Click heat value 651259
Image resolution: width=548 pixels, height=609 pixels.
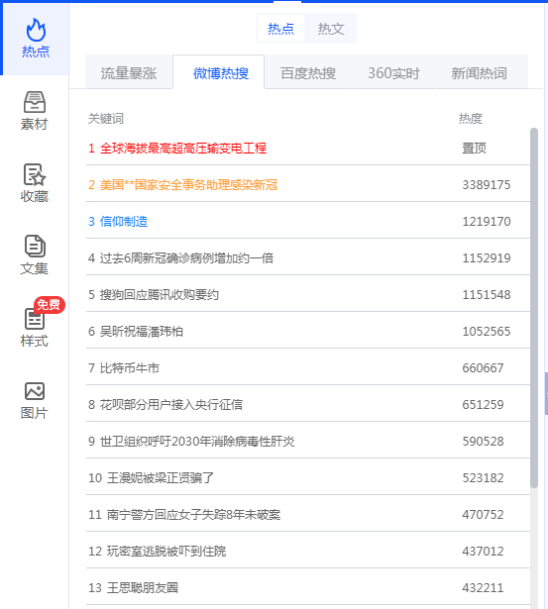(483, 405)
